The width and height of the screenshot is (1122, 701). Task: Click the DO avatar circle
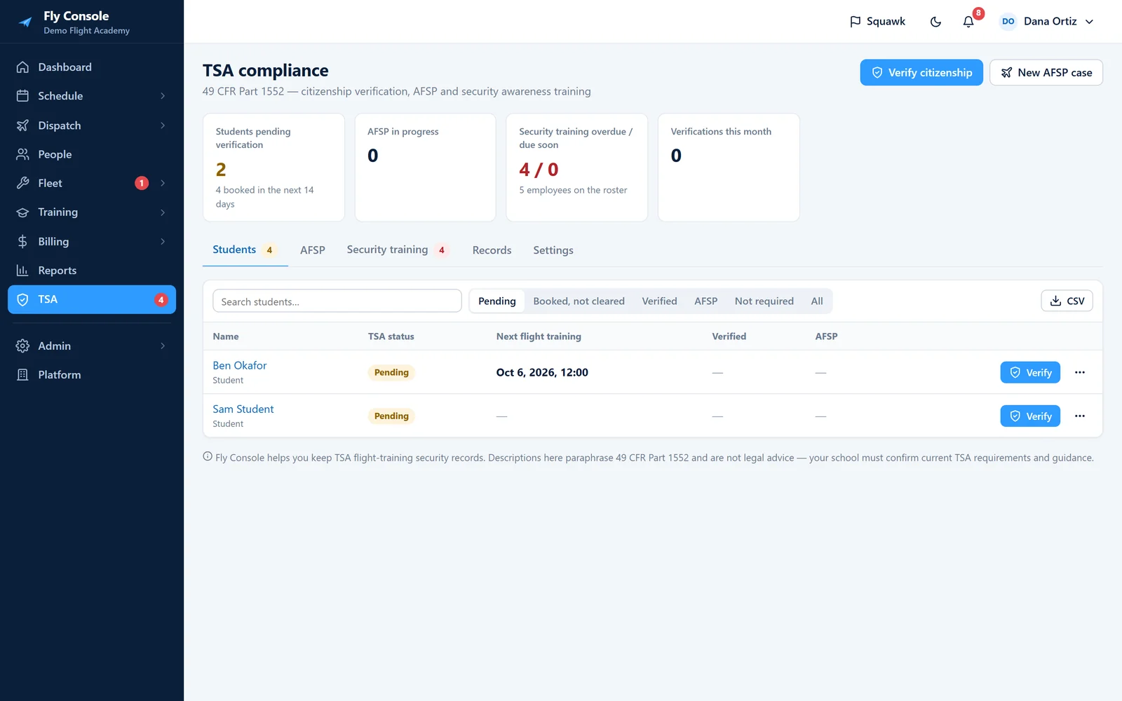point(1008,22)
